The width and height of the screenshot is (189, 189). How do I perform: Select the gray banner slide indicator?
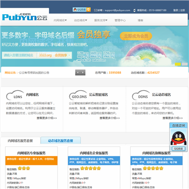tap(185, 64)
